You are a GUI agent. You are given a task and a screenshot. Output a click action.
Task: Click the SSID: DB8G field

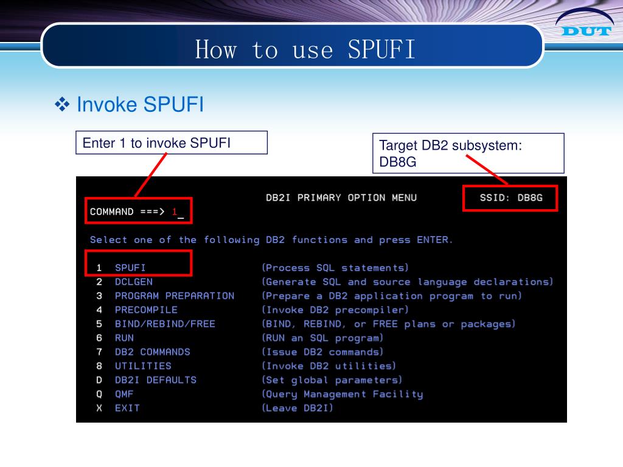pos(510,198)
